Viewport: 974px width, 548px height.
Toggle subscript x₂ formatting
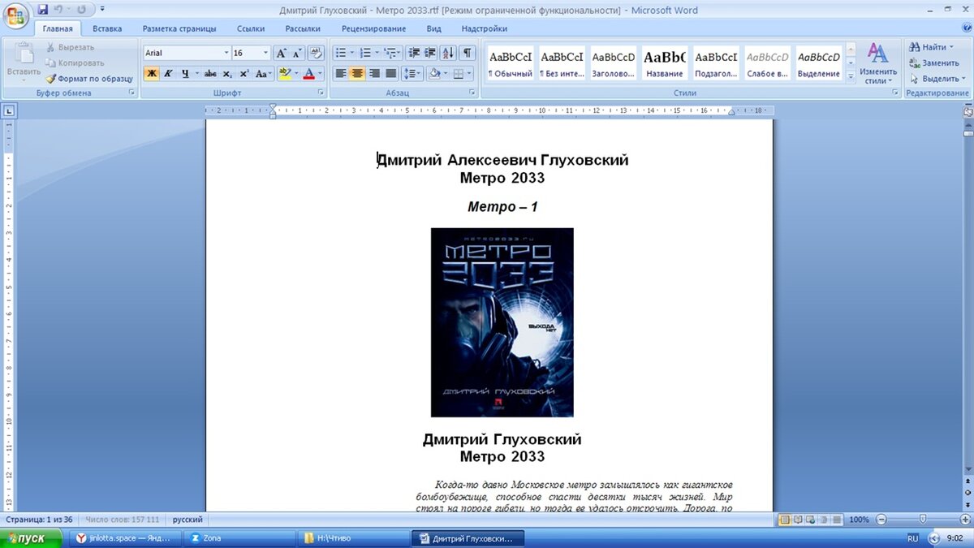pyautogui.click(x=227, y=73)
